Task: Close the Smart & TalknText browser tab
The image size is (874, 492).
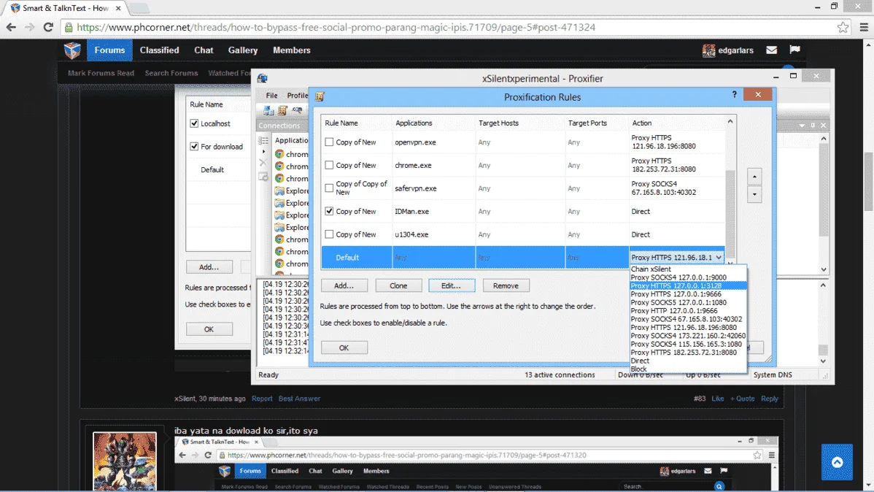Action: [x=118, y=8]
